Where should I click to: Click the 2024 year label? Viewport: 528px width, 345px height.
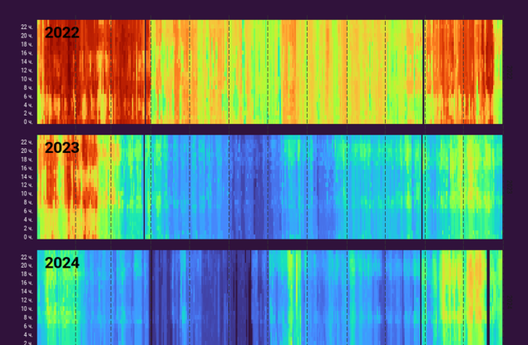tap(62, 263)
